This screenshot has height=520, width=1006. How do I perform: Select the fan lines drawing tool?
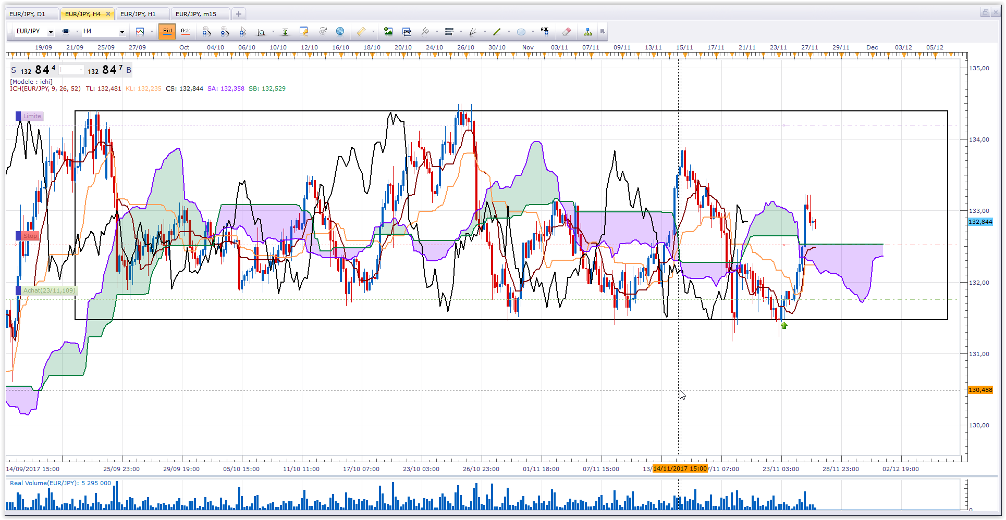coord(473,32)
